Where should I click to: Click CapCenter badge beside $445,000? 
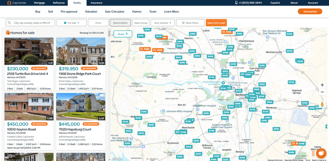[x=91, y=124]
